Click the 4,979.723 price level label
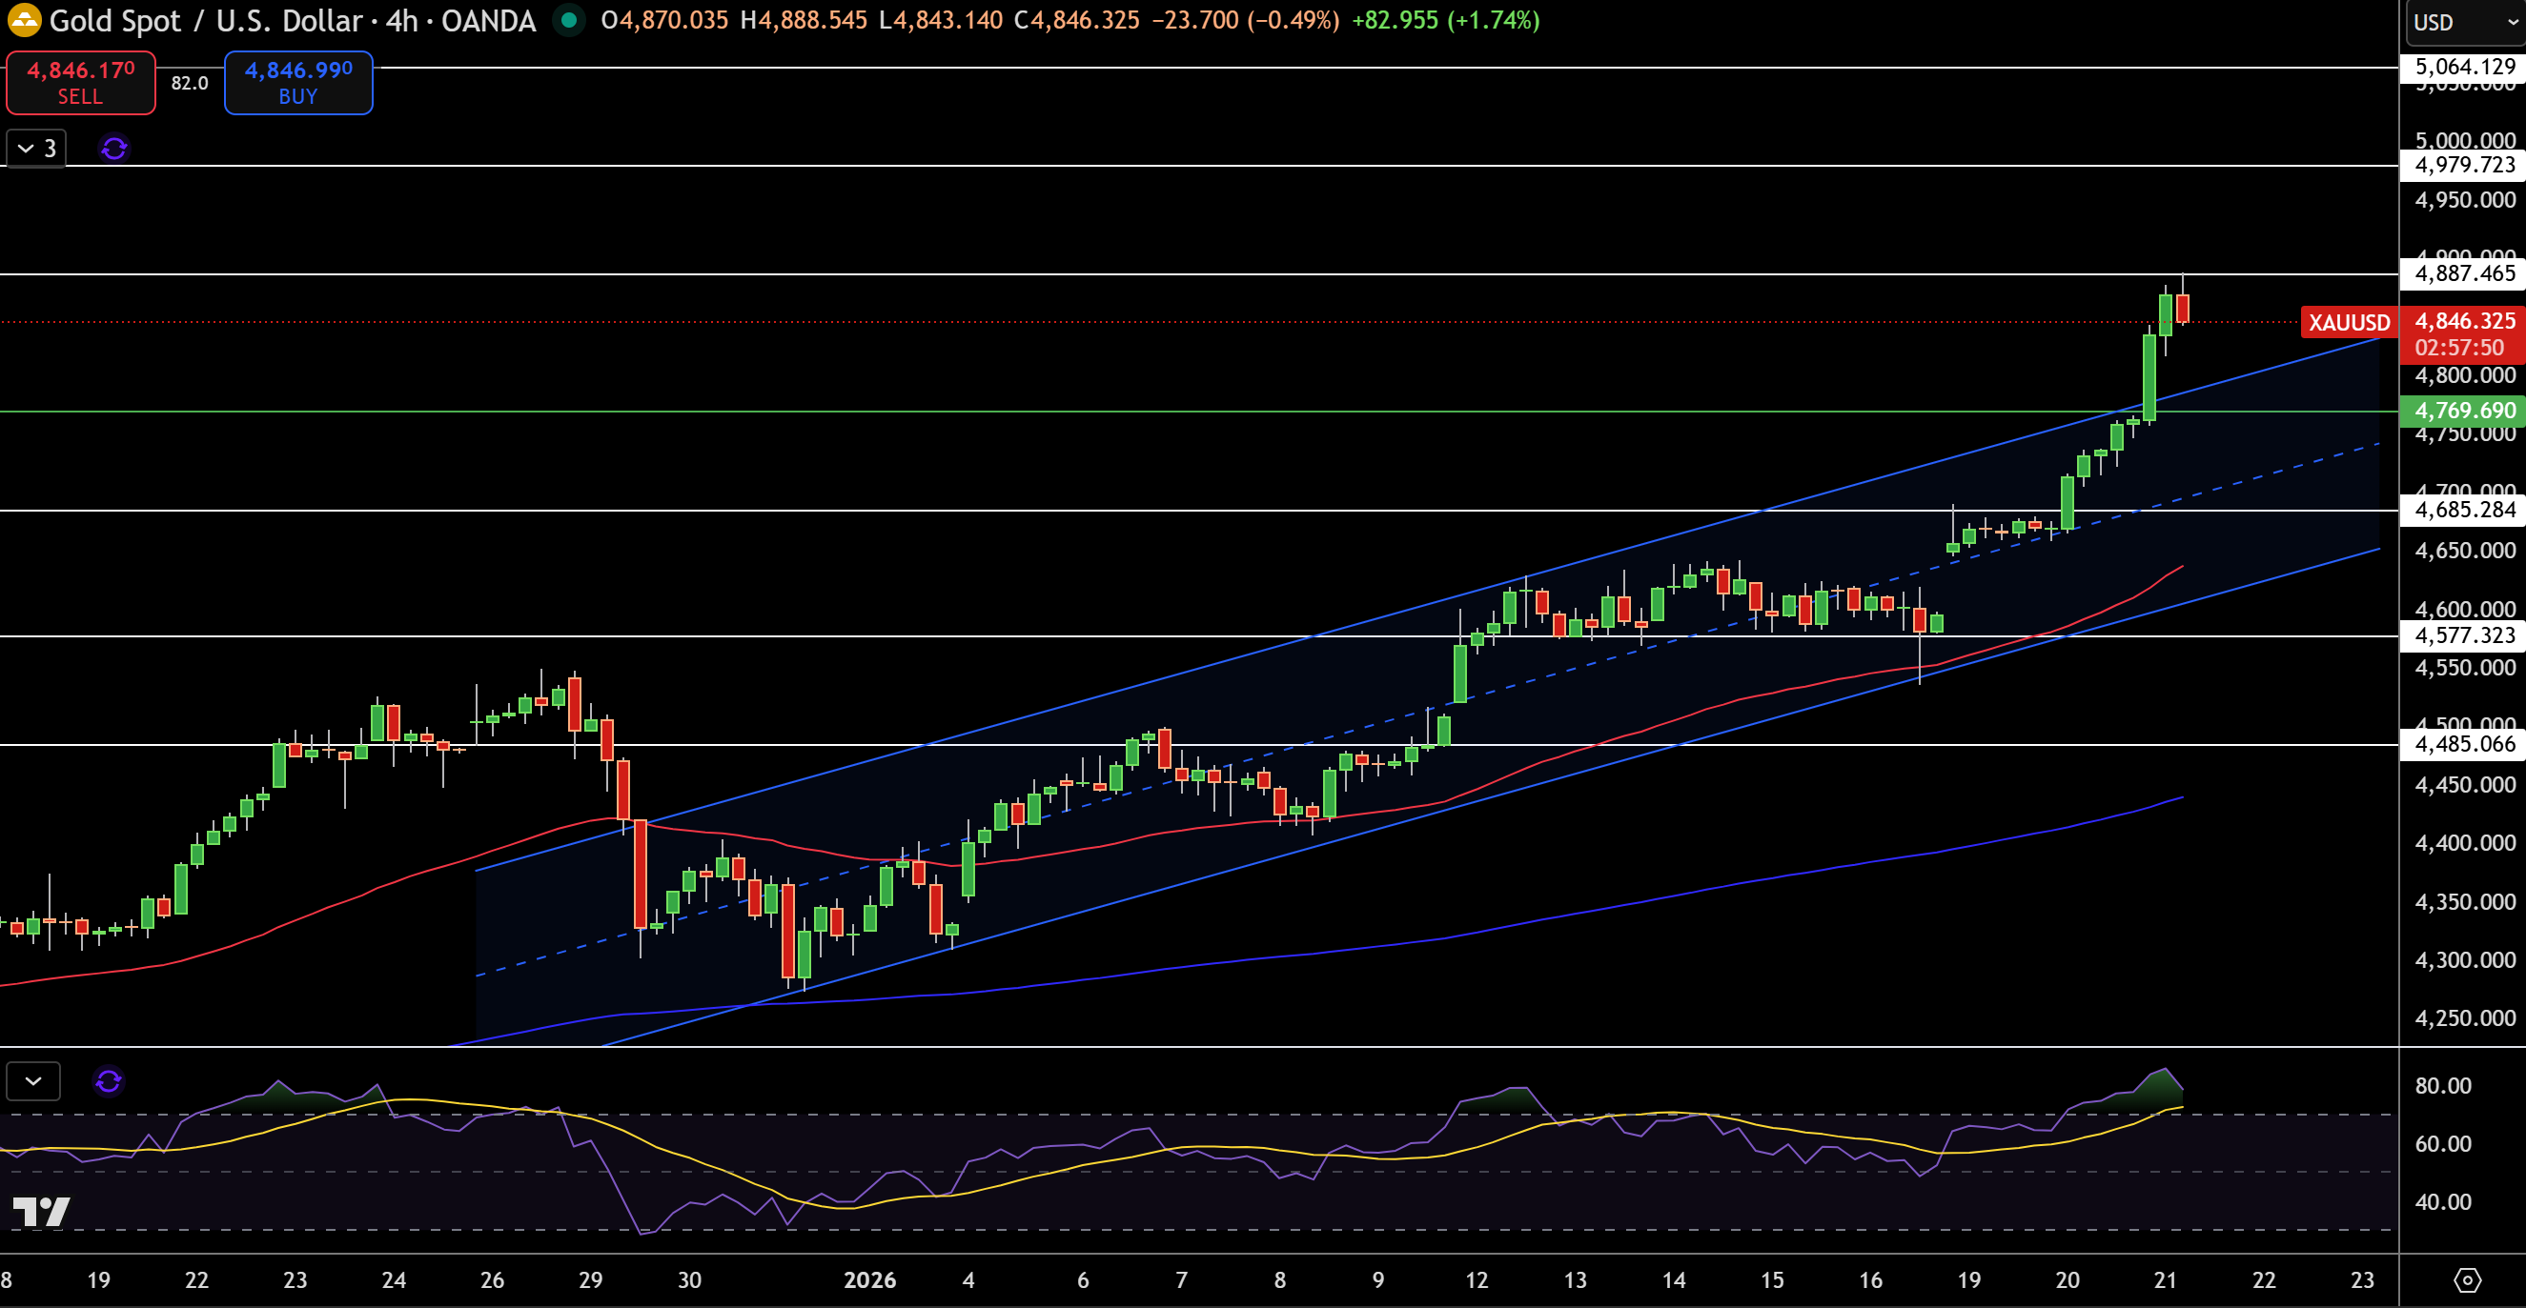The image size is (2526, 1308). point(2463,166)
